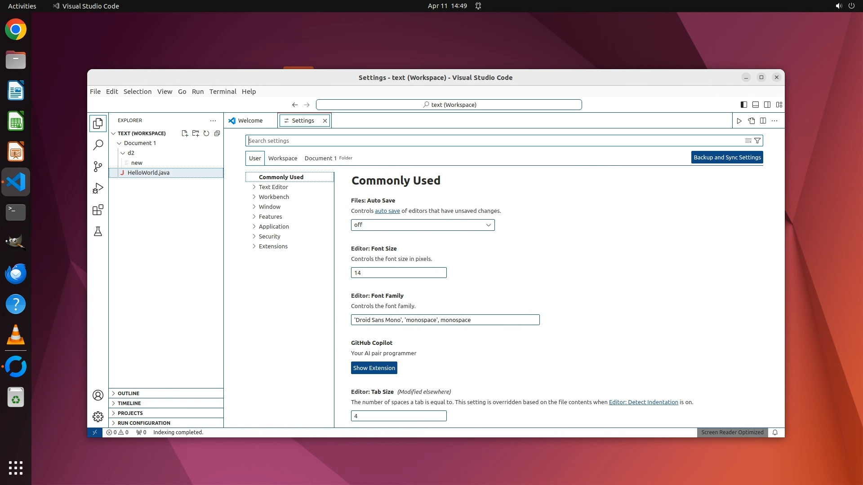Toggle the bottom panel layout icon
The height and width of the screenshot is (485, 863).
pyautogui.click(x=756, y=105)
